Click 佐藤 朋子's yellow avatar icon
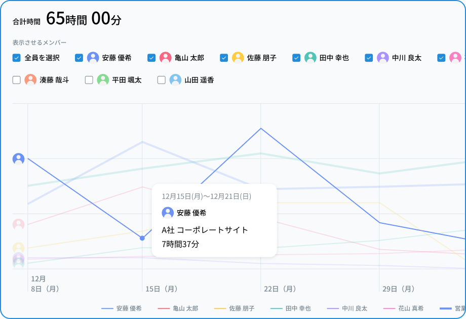Screen dimensions: 466x319 pyautogui.click(x=238, y=58)
